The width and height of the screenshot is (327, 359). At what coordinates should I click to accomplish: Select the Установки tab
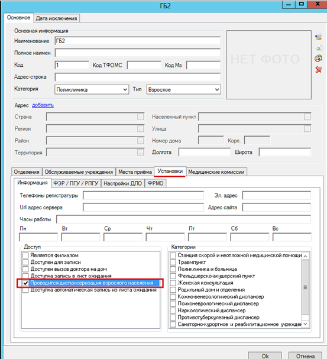tap(170, 172)
